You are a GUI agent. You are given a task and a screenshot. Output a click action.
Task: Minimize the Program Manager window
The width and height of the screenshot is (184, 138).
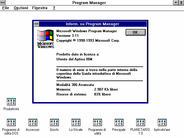click(x=176, y=3)
